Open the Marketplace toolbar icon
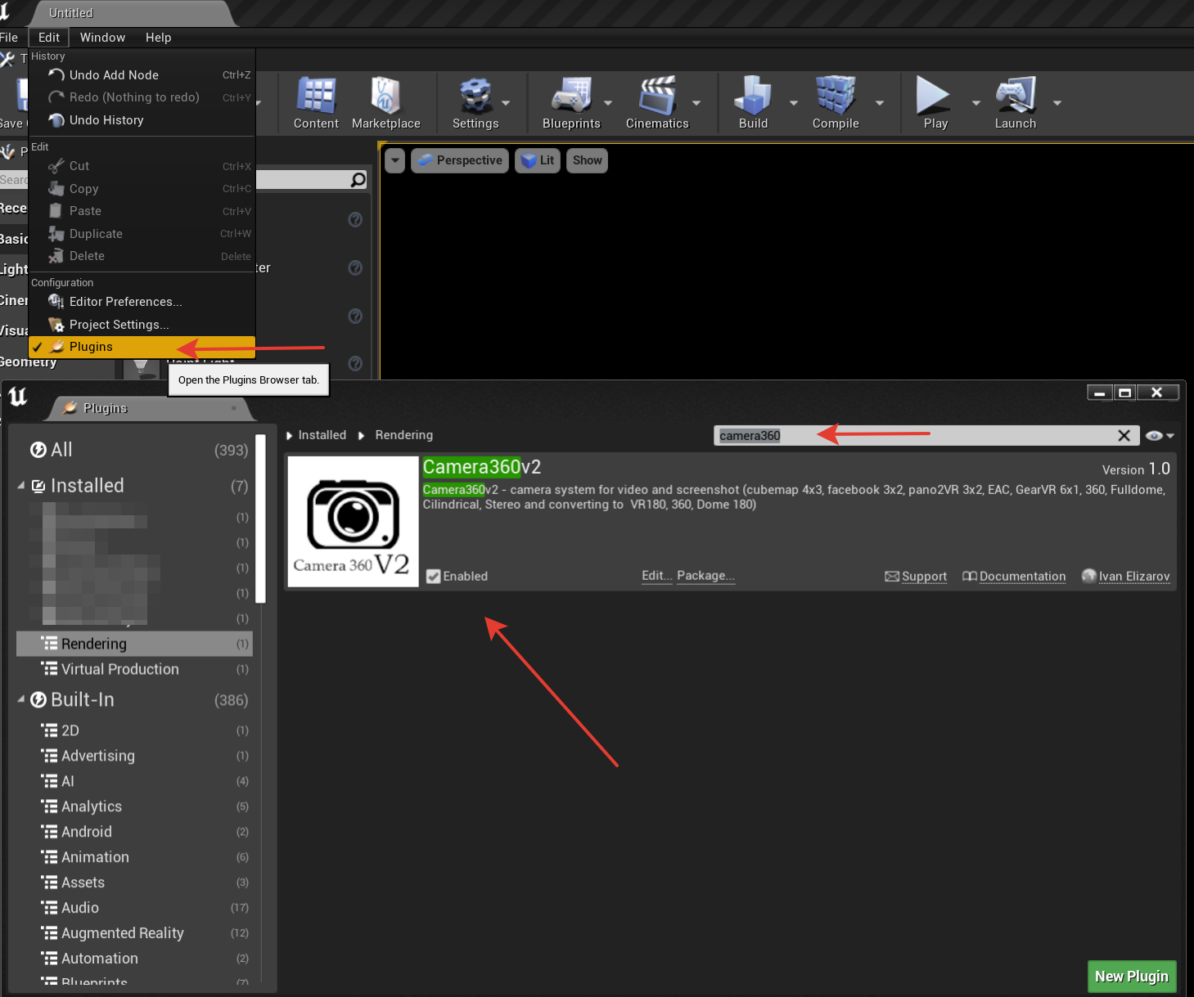 coord(385,103)
